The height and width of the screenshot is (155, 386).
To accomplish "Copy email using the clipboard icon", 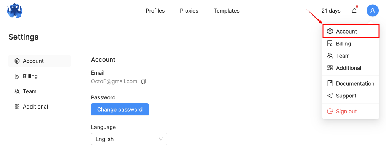I will point(143,81).
